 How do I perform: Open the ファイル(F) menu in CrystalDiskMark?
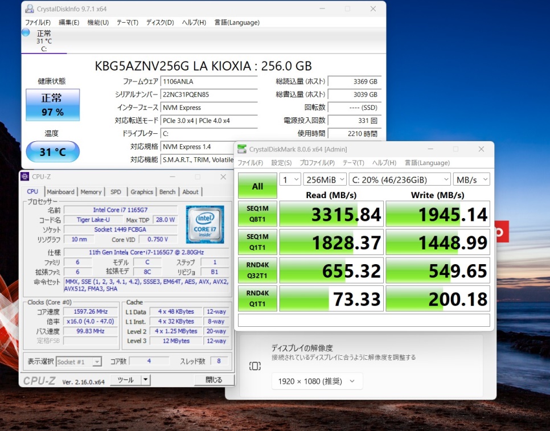[250, 163]
